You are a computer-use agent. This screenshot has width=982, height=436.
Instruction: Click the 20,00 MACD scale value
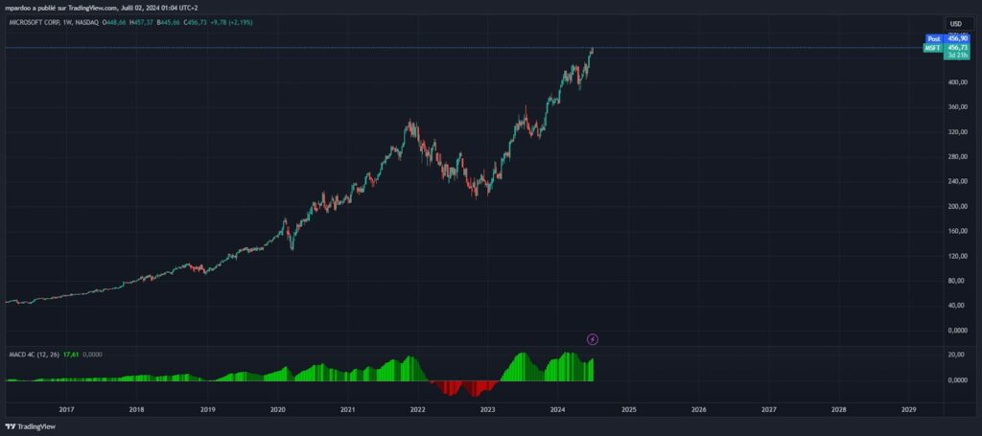coord(955,355)
